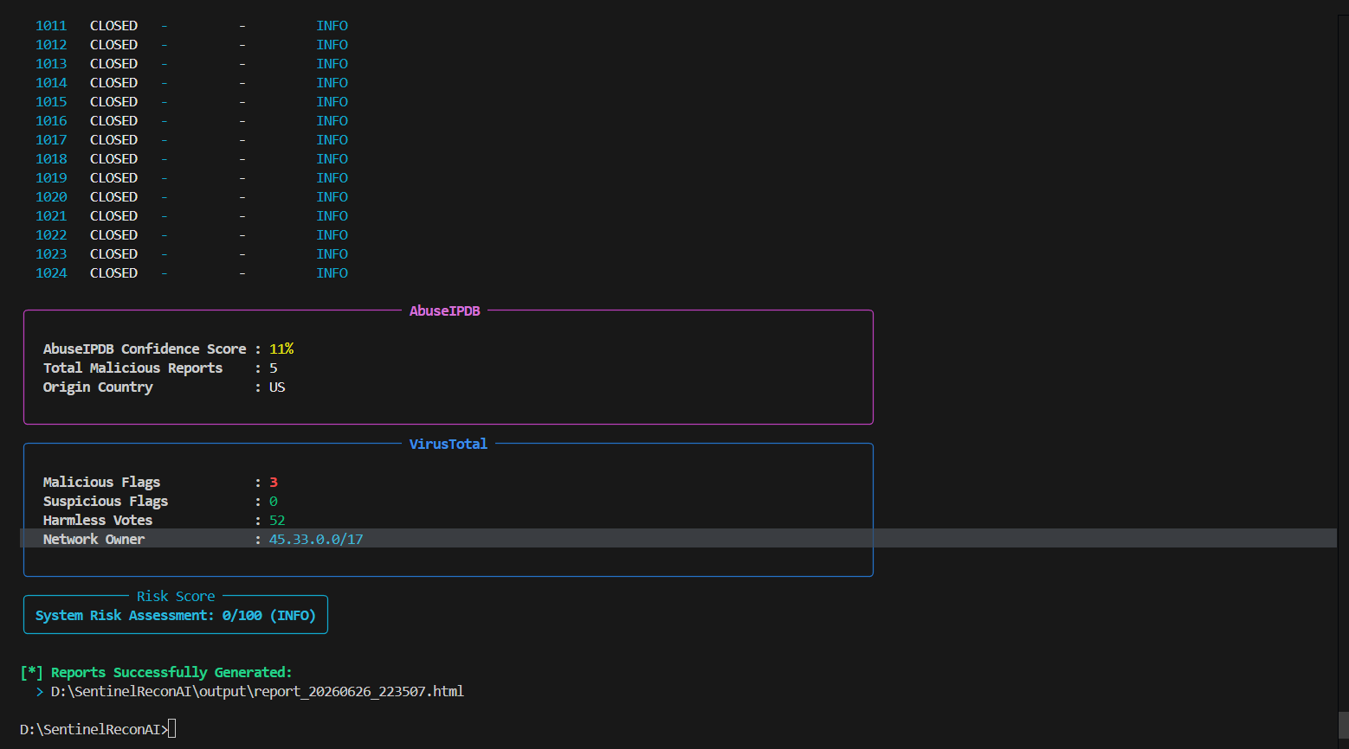Click port number 1019
The image size is (1349, 749).
[51, 178]
